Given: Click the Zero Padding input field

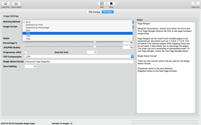Looking at the screenshot, I should pos(30,66).
